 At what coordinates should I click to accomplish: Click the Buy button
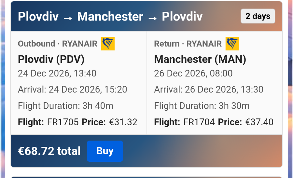click(105, 151)
